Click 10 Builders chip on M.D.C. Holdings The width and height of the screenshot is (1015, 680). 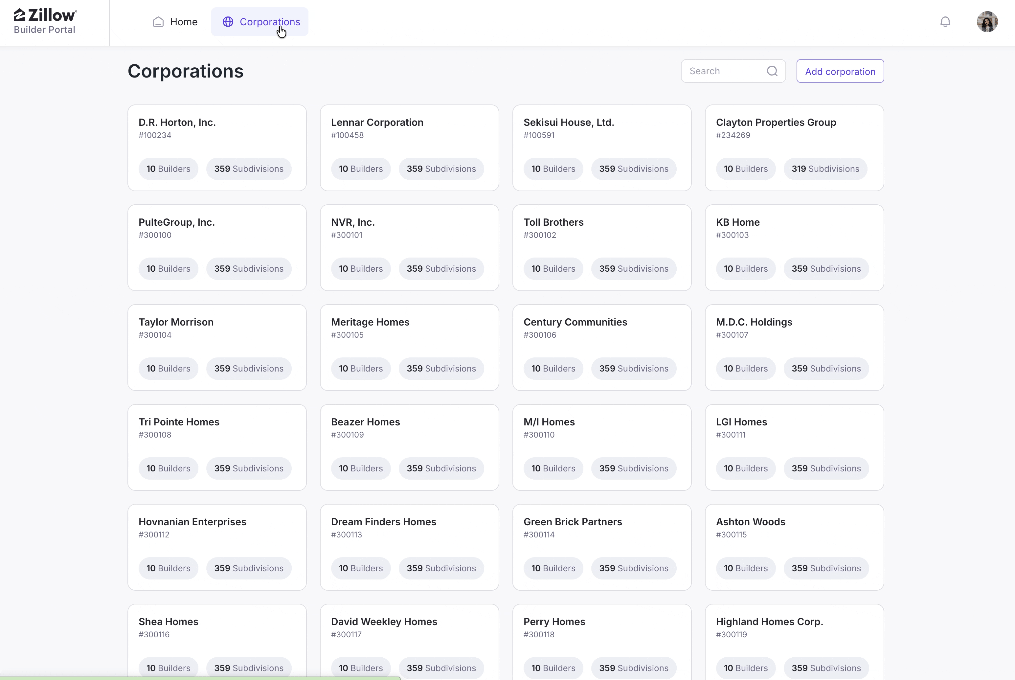coord(746,368)
